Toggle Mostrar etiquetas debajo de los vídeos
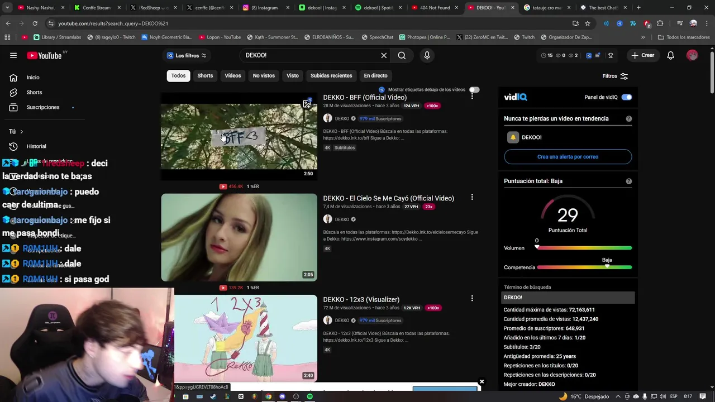This screenshot has height=402, width=715. tap(474, 89)
